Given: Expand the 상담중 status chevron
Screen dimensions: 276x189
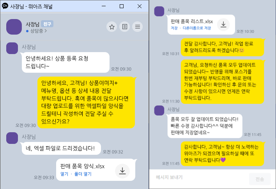Looking at the screenshot, I should [x=46, y=31].
